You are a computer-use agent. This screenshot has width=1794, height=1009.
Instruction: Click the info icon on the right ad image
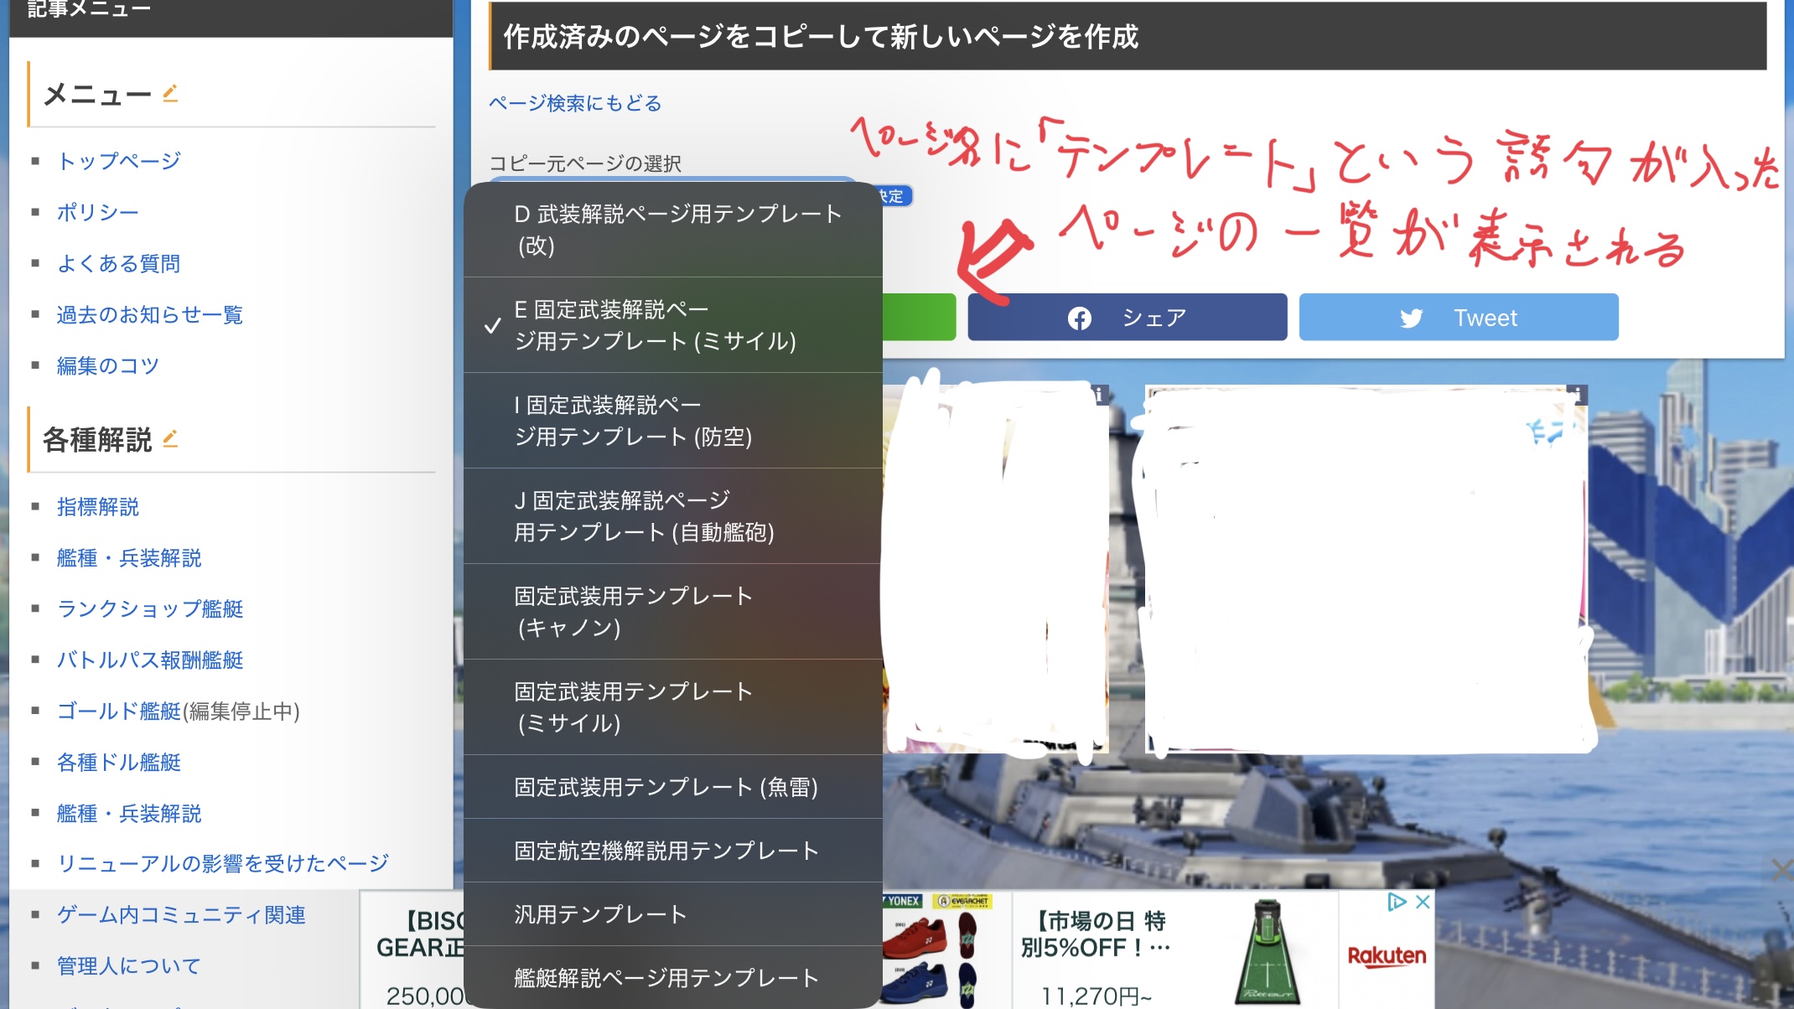point(1577,395)
